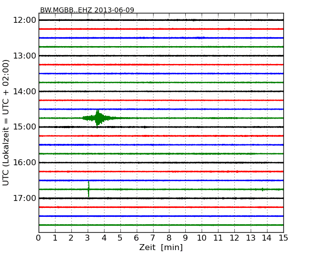This screenshot has width=322, height=258.
Task: Select x-axis tick label 0
Action: pos(39,238)
